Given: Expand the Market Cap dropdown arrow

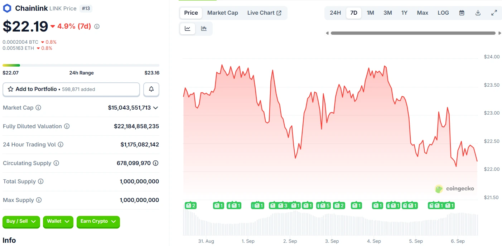Looking at the screenshot, I should click(155, 107).
